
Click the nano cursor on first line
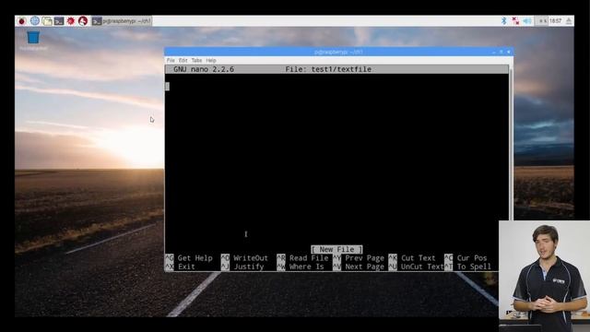click(168, 86)
